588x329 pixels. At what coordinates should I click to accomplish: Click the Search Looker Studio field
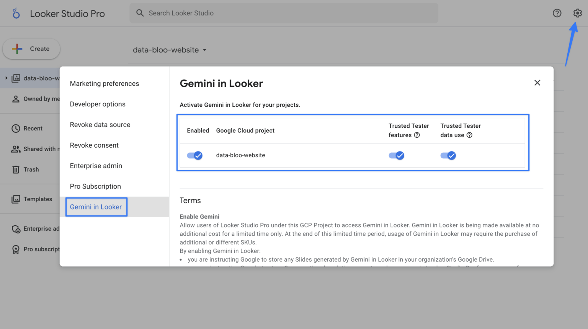[283, 13]
